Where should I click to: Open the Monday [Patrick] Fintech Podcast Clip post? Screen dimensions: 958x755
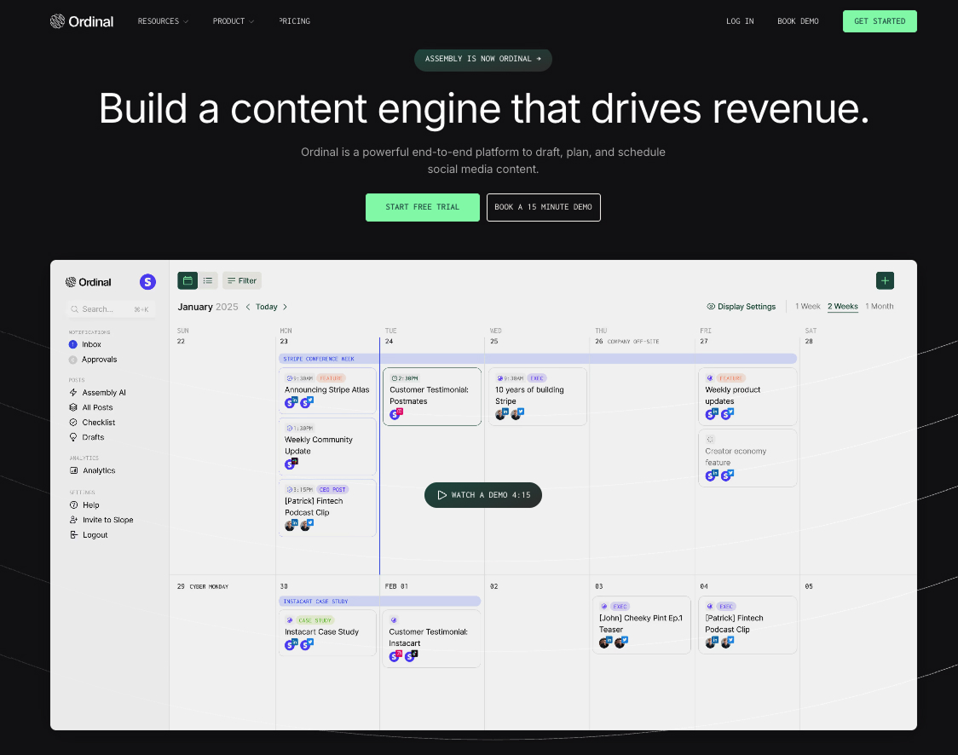coord(327,508)
